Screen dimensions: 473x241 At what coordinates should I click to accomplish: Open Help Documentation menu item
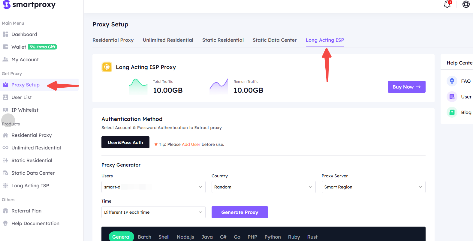[35, 223]
